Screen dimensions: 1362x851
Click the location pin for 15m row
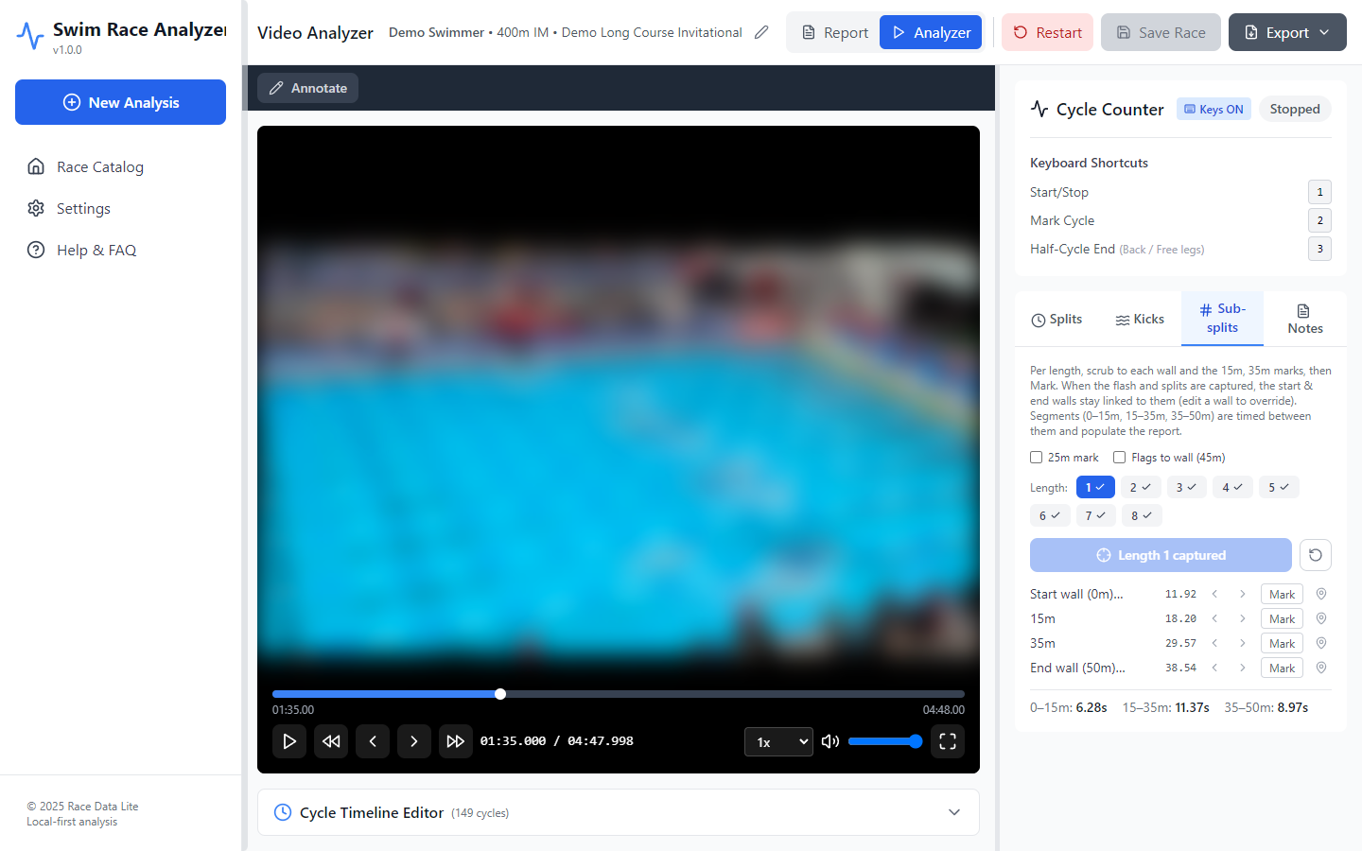click(x=1321, y=618)
